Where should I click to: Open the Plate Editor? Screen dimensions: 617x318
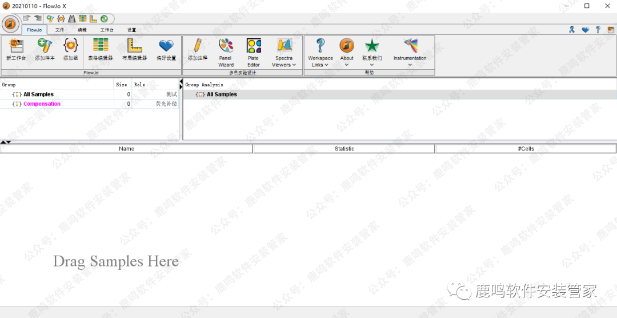click(x=254, y=52)
